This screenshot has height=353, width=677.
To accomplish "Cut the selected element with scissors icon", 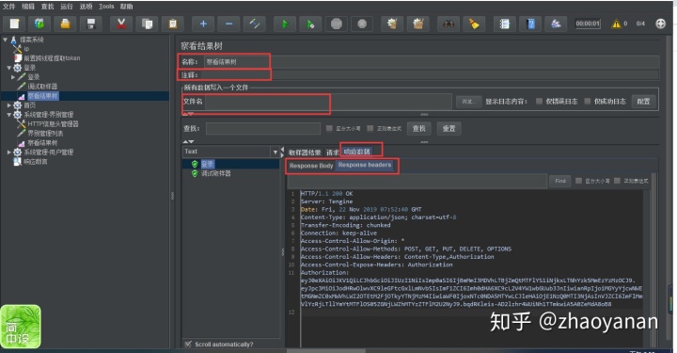I will point(121,24).
